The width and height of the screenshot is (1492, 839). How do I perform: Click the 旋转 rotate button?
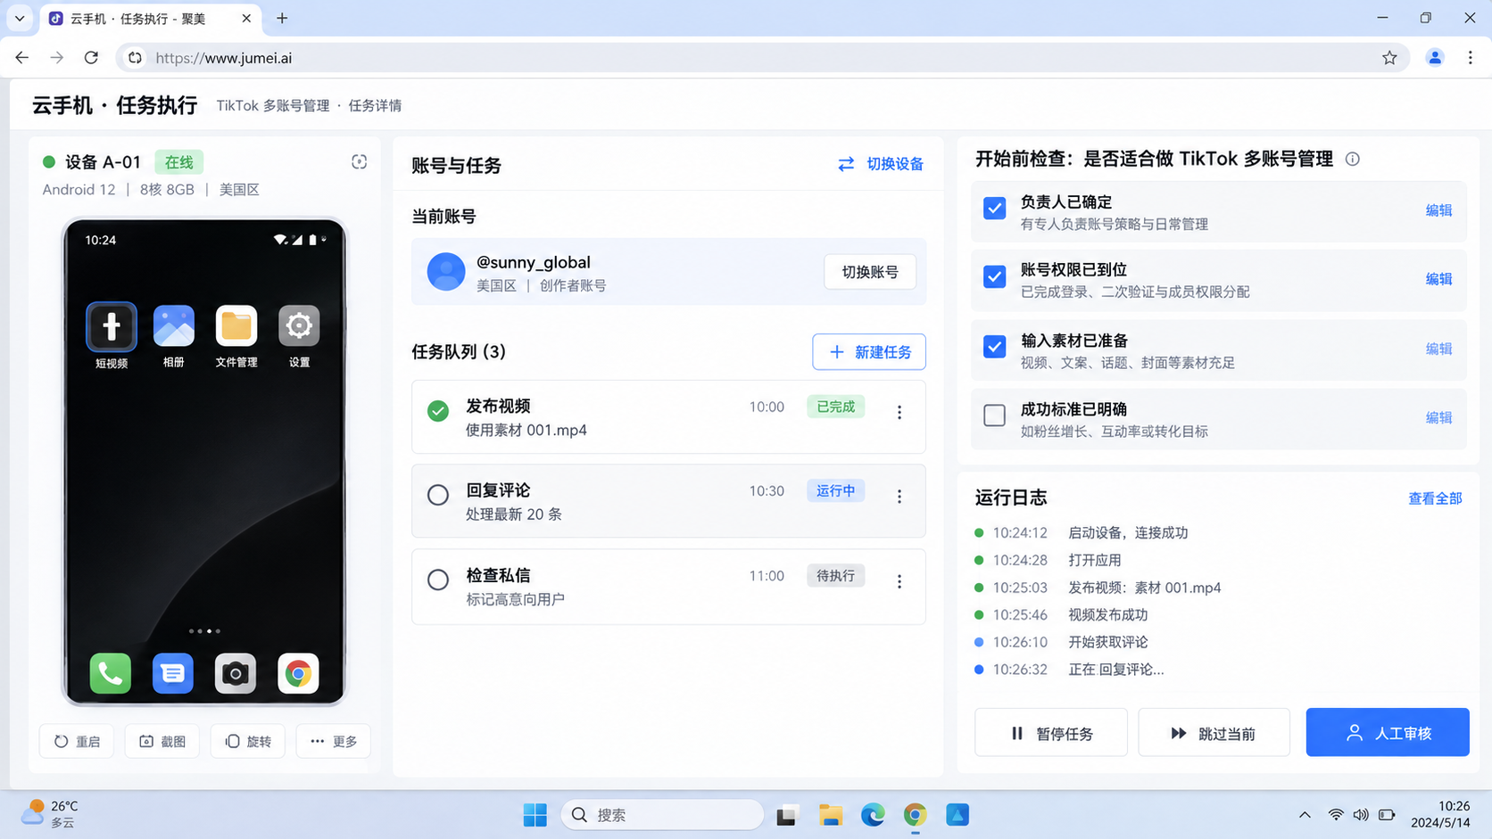tap(248, 741)
